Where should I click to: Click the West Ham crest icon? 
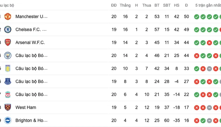point(8,107)
